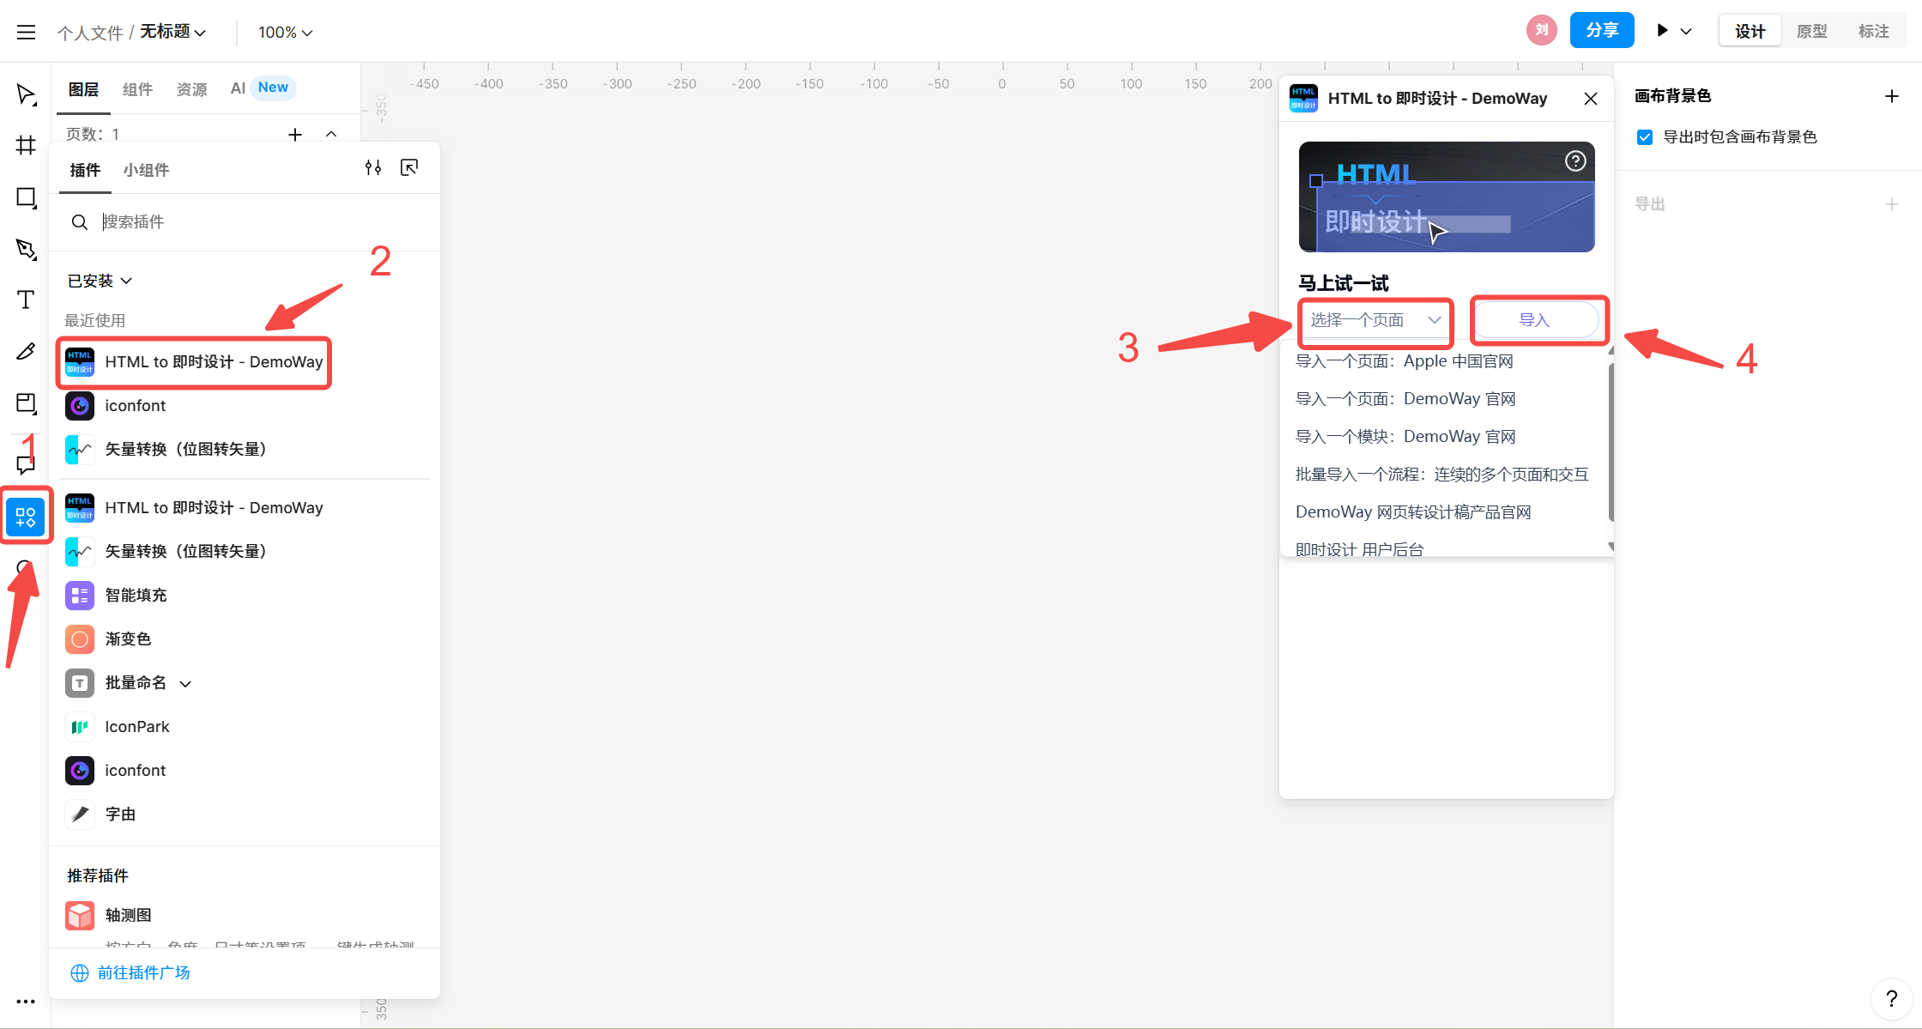The height and width of the screenshot is (1029, 1922).
Task: Select the Text tool
Action: pyautogui.click(x=27, y=300)
